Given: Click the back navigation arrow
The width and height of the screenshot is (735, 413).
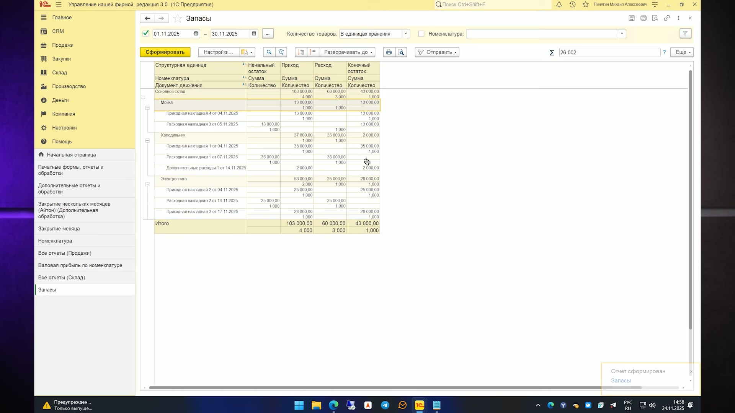Looking at the screenshot, I should click(x=147, y=18).
